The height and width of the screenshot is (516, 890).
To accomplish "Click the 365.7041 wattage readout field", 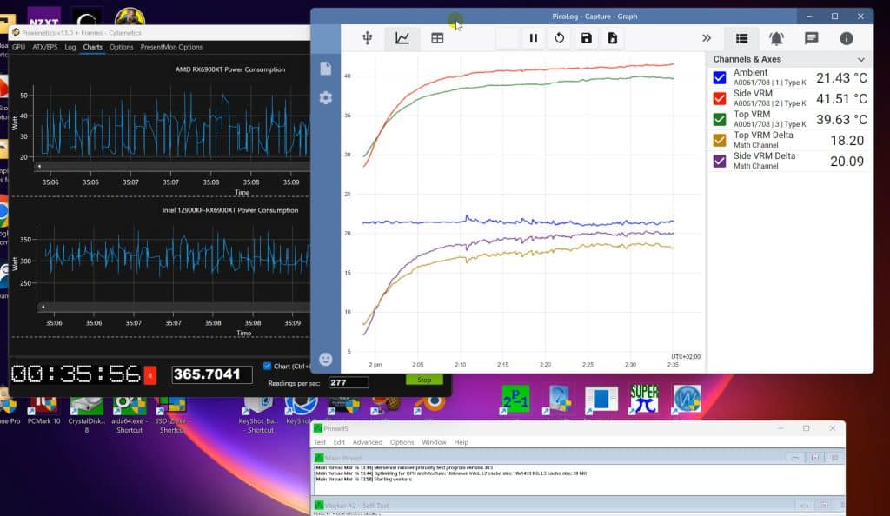I will pos(211,374).
